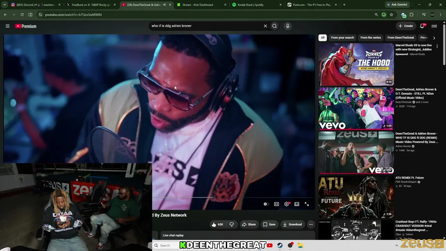Open the Create menu

coord(406,26)
